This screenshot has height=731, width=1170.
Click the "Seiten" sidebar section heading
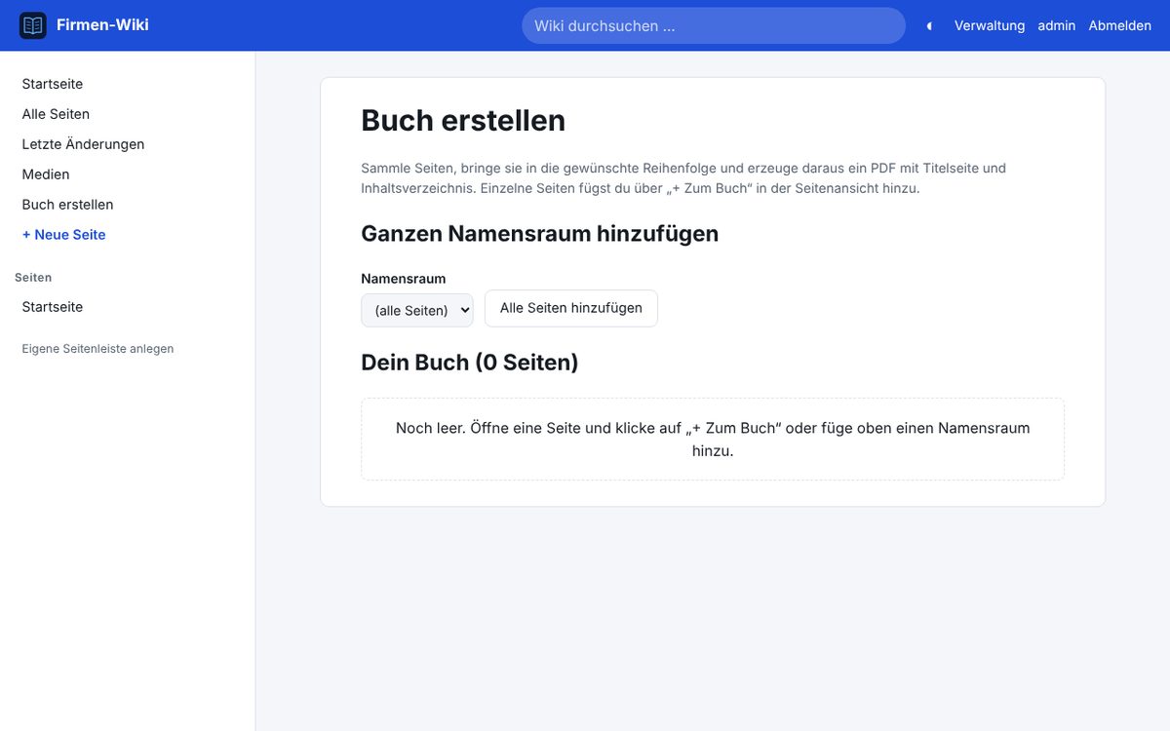pyautogui.click(x=33, y=278)
